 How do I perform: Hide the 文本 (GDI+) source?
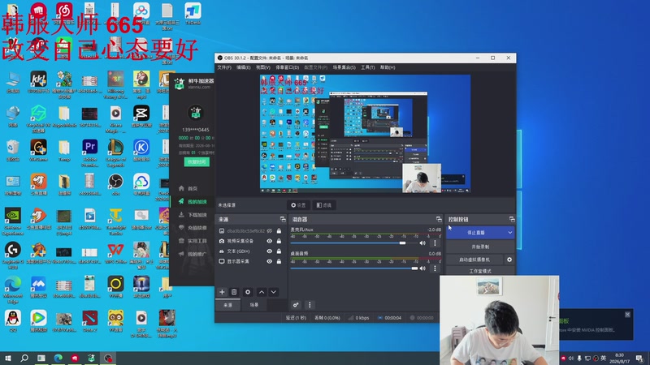[270, 251]
